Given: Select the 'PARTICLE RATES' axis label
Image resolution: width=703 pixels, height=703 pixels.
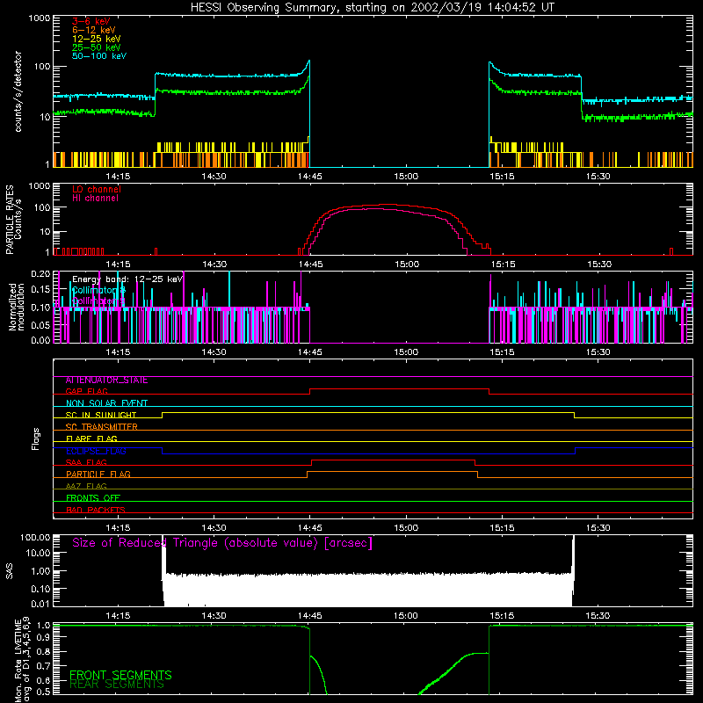Looking at the screenshot, I should coord(10,220).
